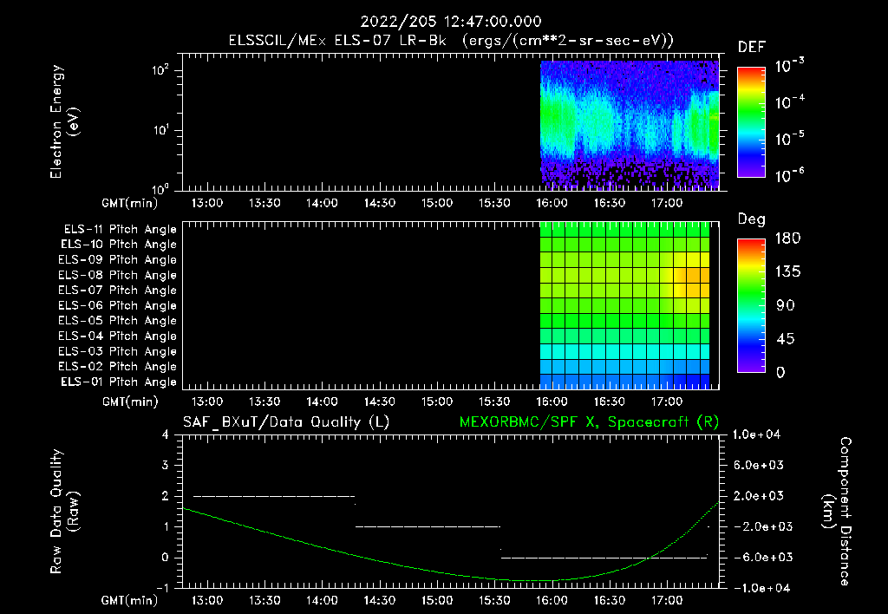Viewport: 888px width, 614px height.
Task: Click the ELSSCIL/MEx ELS-07 LR-Bk panel title
Action: click(451, 40)
